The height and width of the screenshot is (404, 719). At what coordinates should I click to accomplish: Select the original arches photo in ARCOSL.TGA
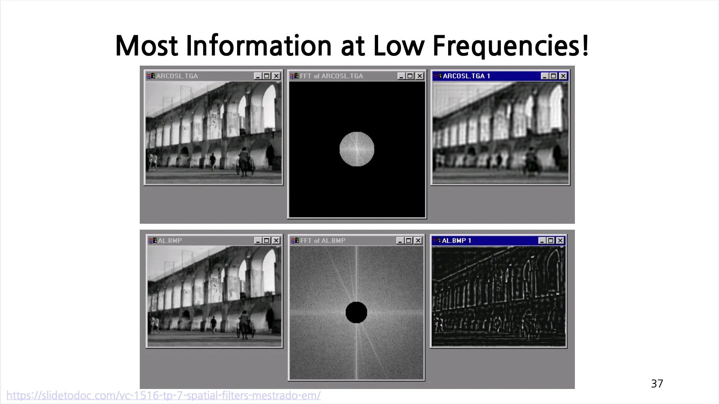[x=214, y=132]
